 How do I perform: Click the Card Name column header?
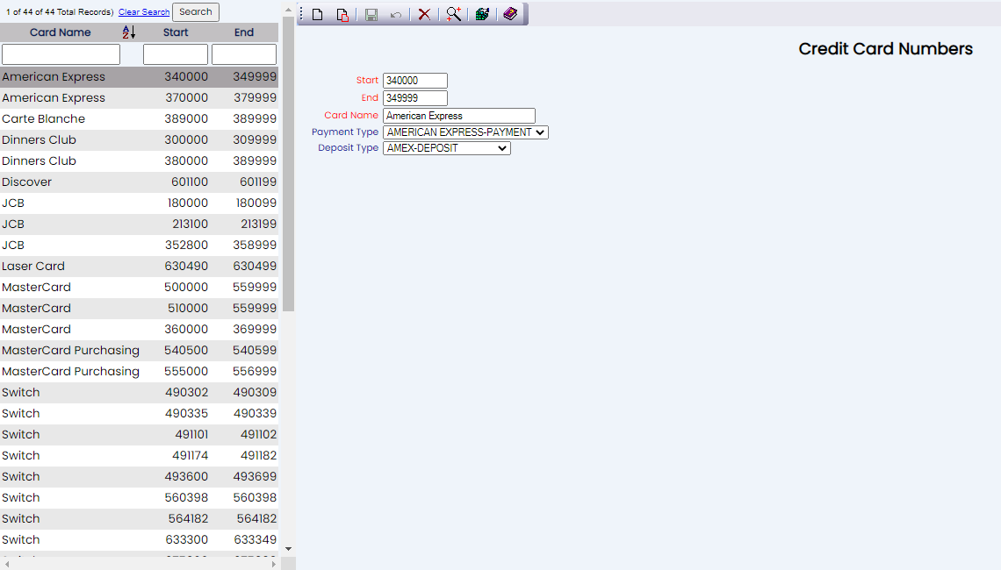pyautogui.click(x=60, y=32)
